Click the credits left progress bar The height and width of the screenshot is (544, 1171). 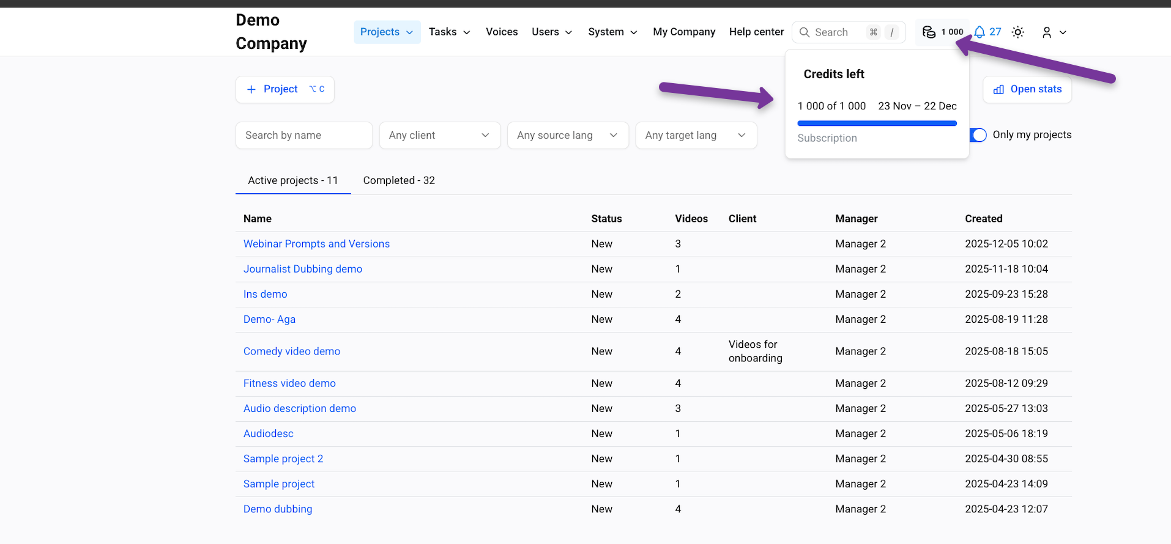(x=877, y=123)
